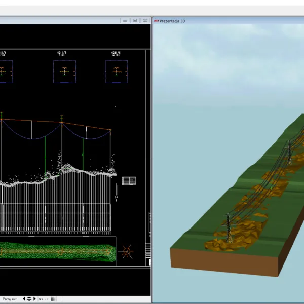304x304 pixels.
Task: Click the green terrain plan view strip
Action: 56,251
